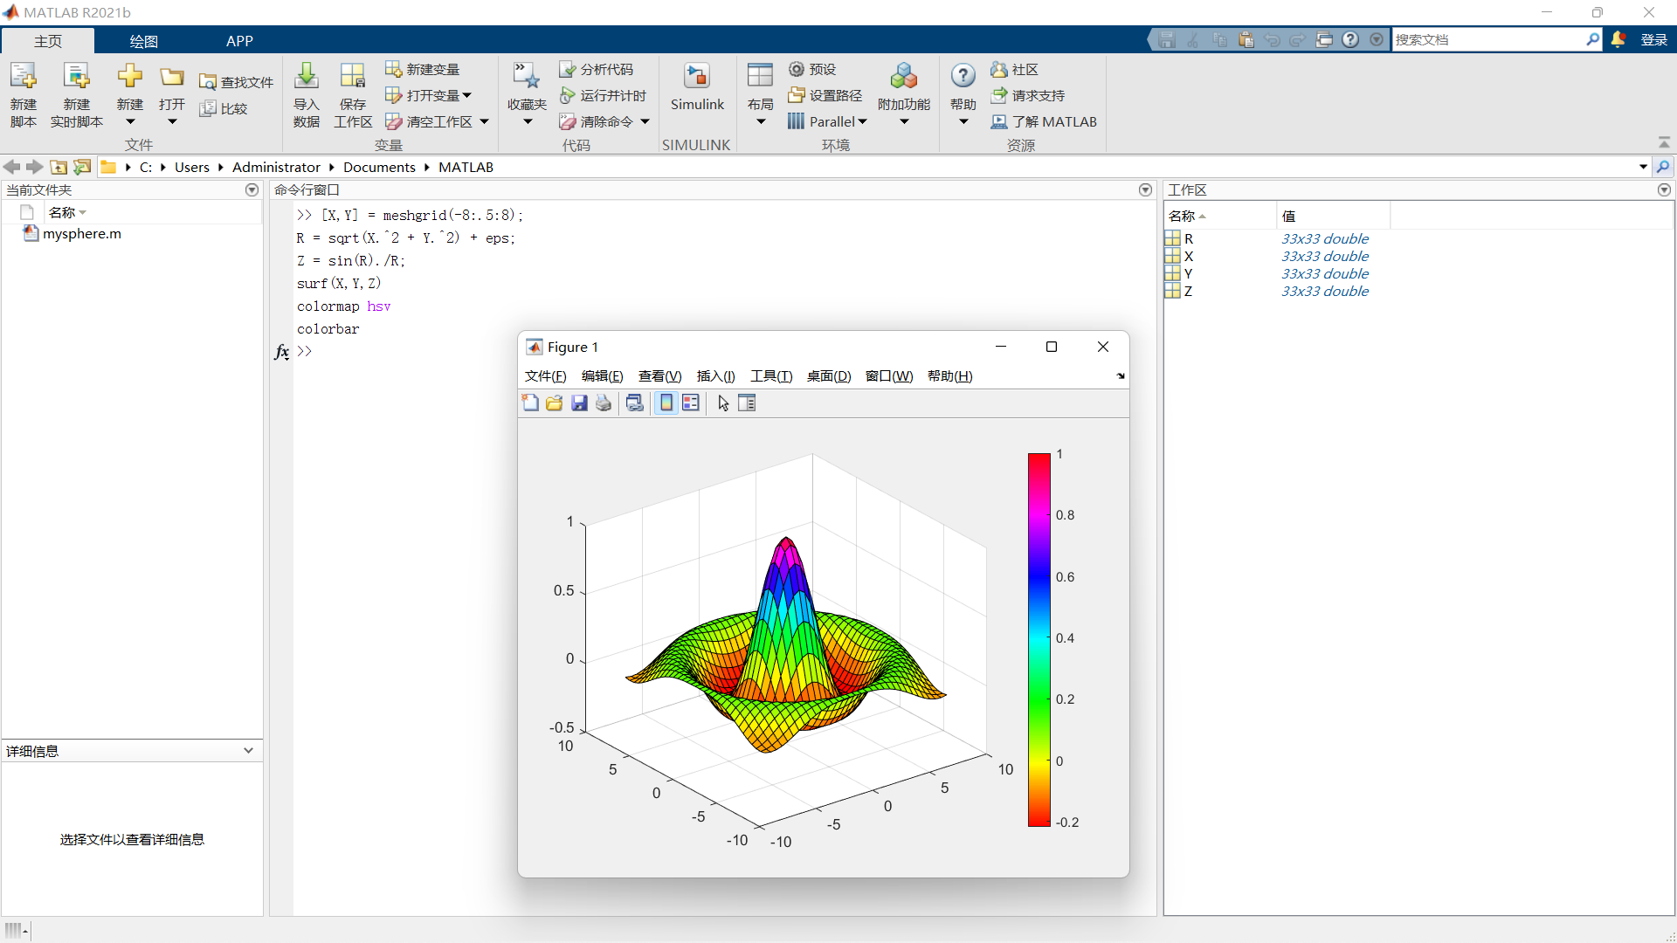Expand the Clear Commands dropdown
This screenshot has height=943, width=1677.
pyautogui.click(x=645, y=121)
